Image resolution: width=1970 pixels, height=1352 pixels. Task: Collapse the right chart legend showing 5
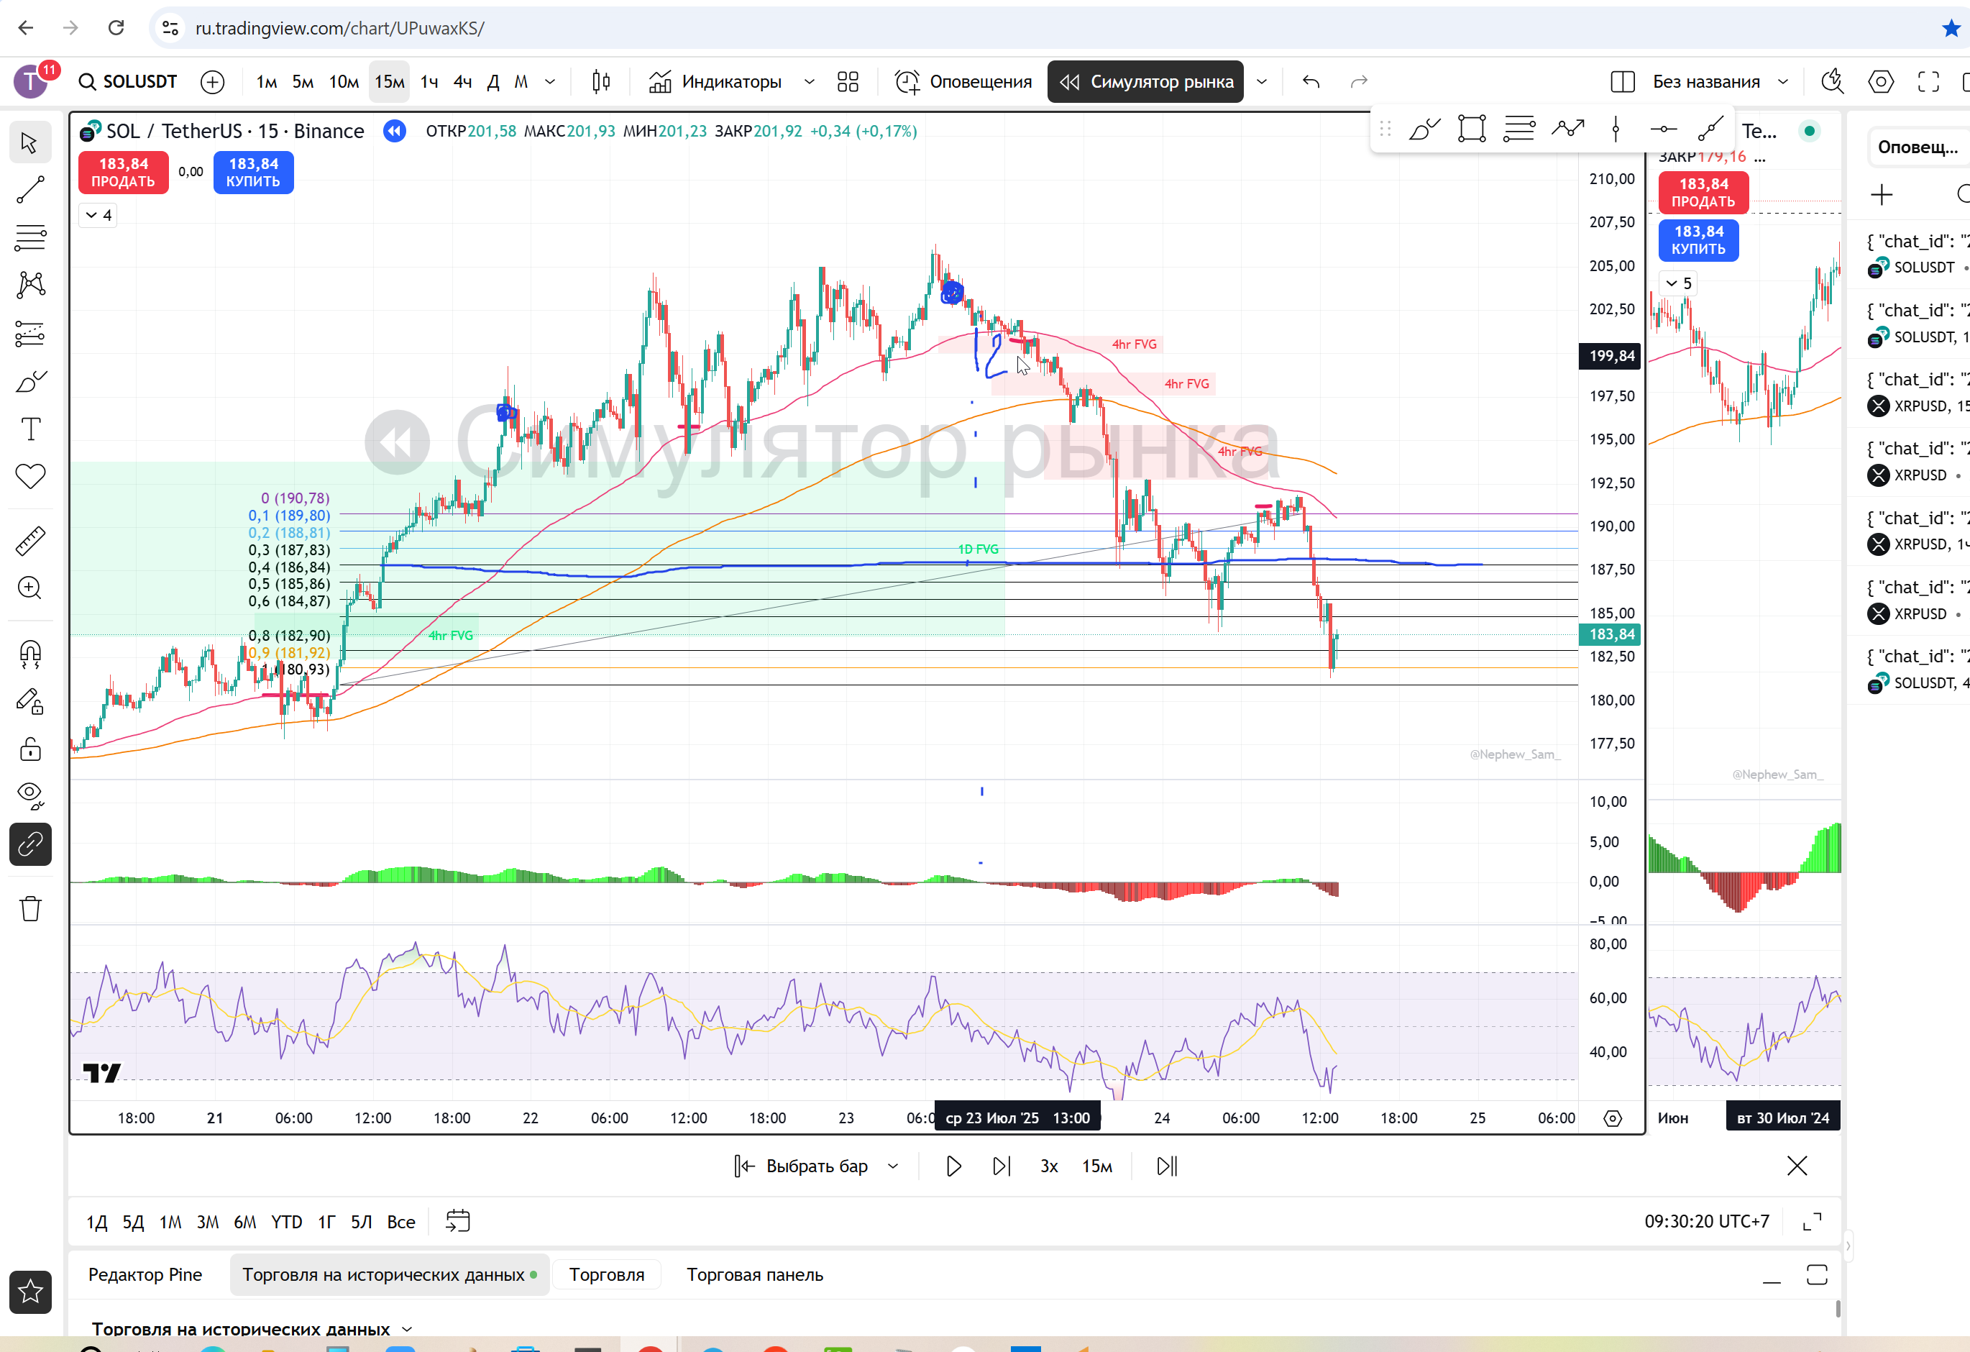[x=1678, y=283]
